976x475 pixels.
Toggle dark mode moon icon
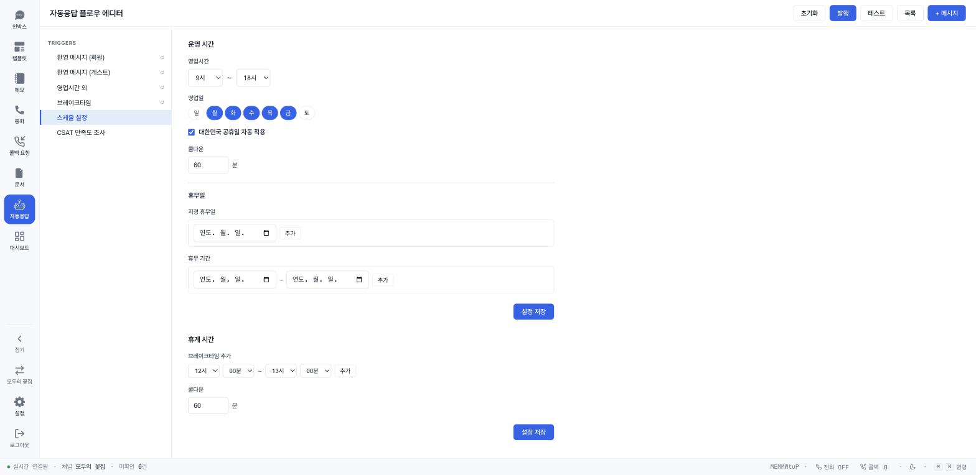pyautogui.click(x=913, y=467)
